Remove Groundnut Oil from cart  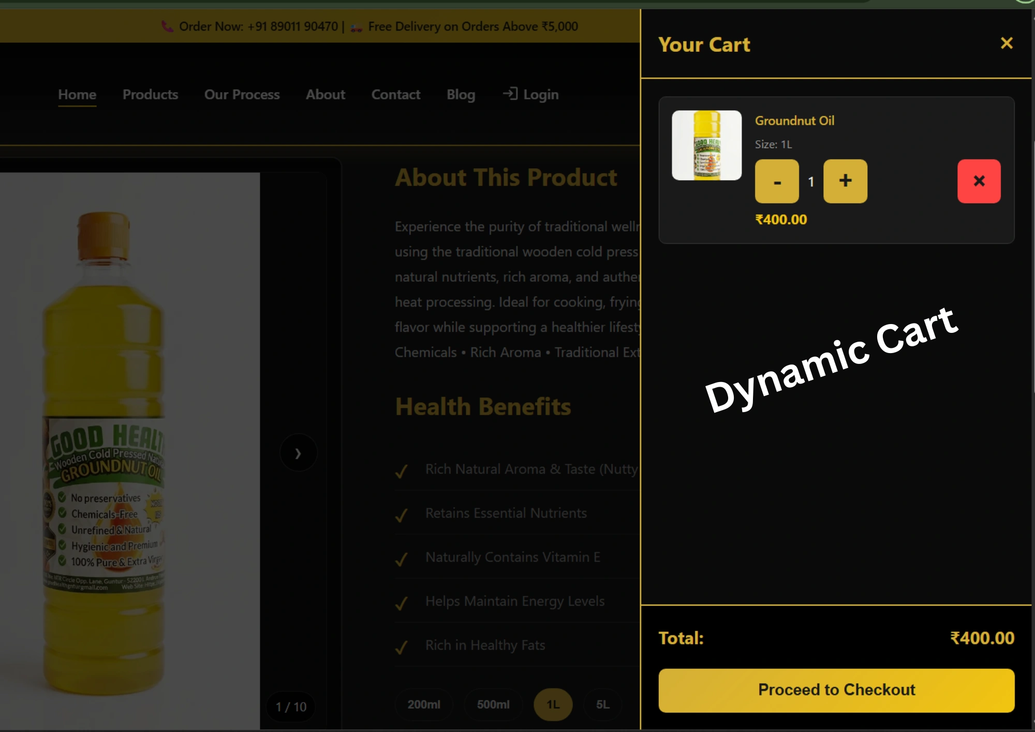coord(979,181)
